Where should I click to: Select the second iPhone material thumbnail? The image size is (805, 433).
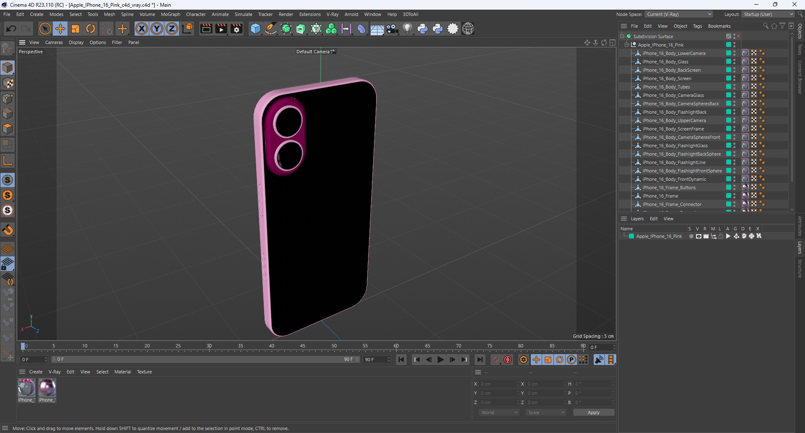[47, 387]
